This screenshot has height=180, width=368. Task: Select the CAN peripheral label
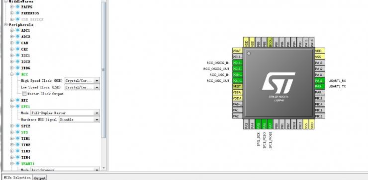click(x=24, y=43)
